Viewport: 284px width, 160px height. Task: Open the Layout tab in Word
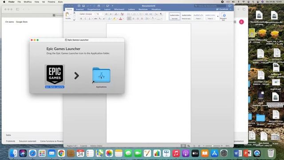[x=107, y=9]
